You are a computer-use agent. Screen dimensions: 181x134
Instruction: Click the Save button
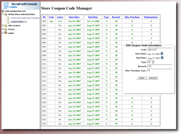click(142, 78)
